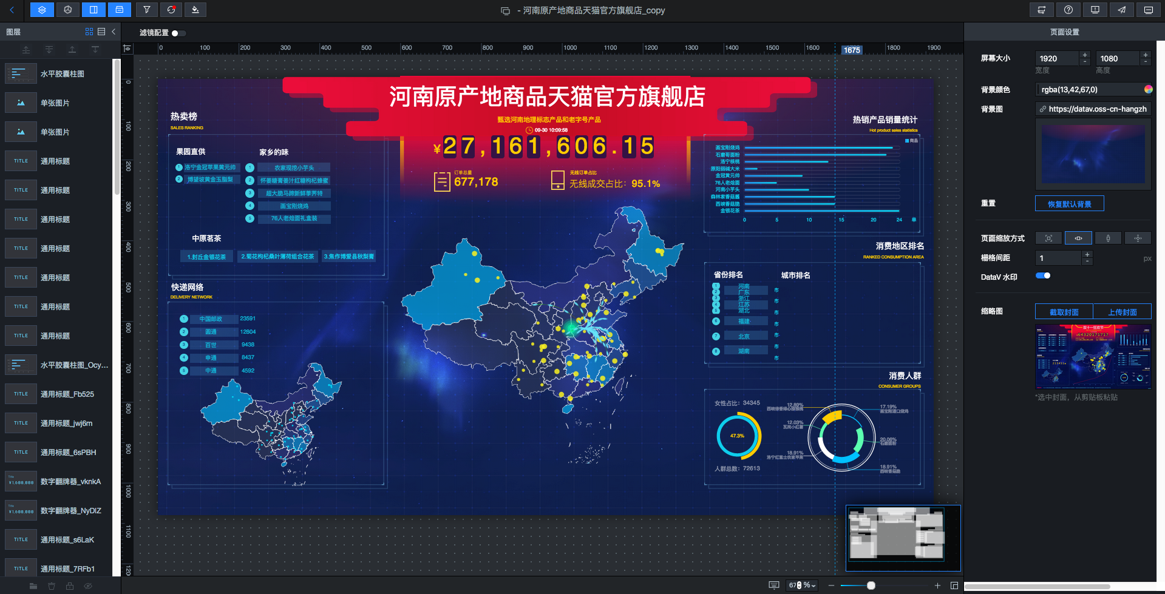The image size is (1165, 594).
Task: Click the zoom out minus button
Action: pyautogui.click(x=831, y=586)
